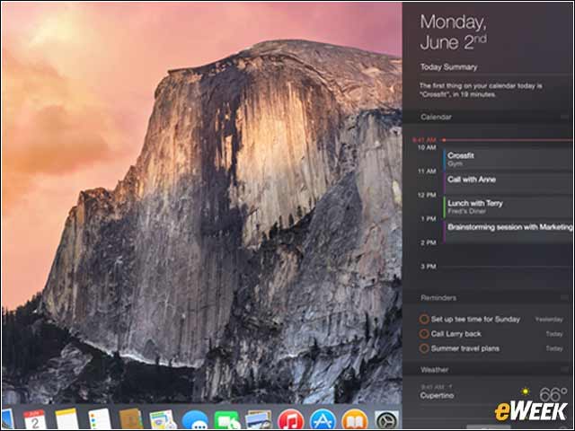Open System Preferences gear in the Dock
Viewport: 575px width, 431px height.
click(386, 420)
